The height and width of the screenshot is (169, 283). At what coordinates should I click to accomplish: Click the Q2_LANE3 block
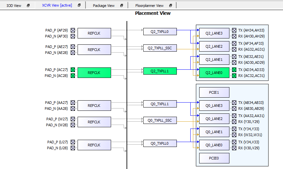click(214, 33)
